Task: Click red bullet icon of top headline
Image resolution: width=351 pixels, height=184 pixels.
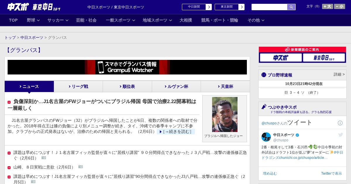Action: tap(9, 102)
